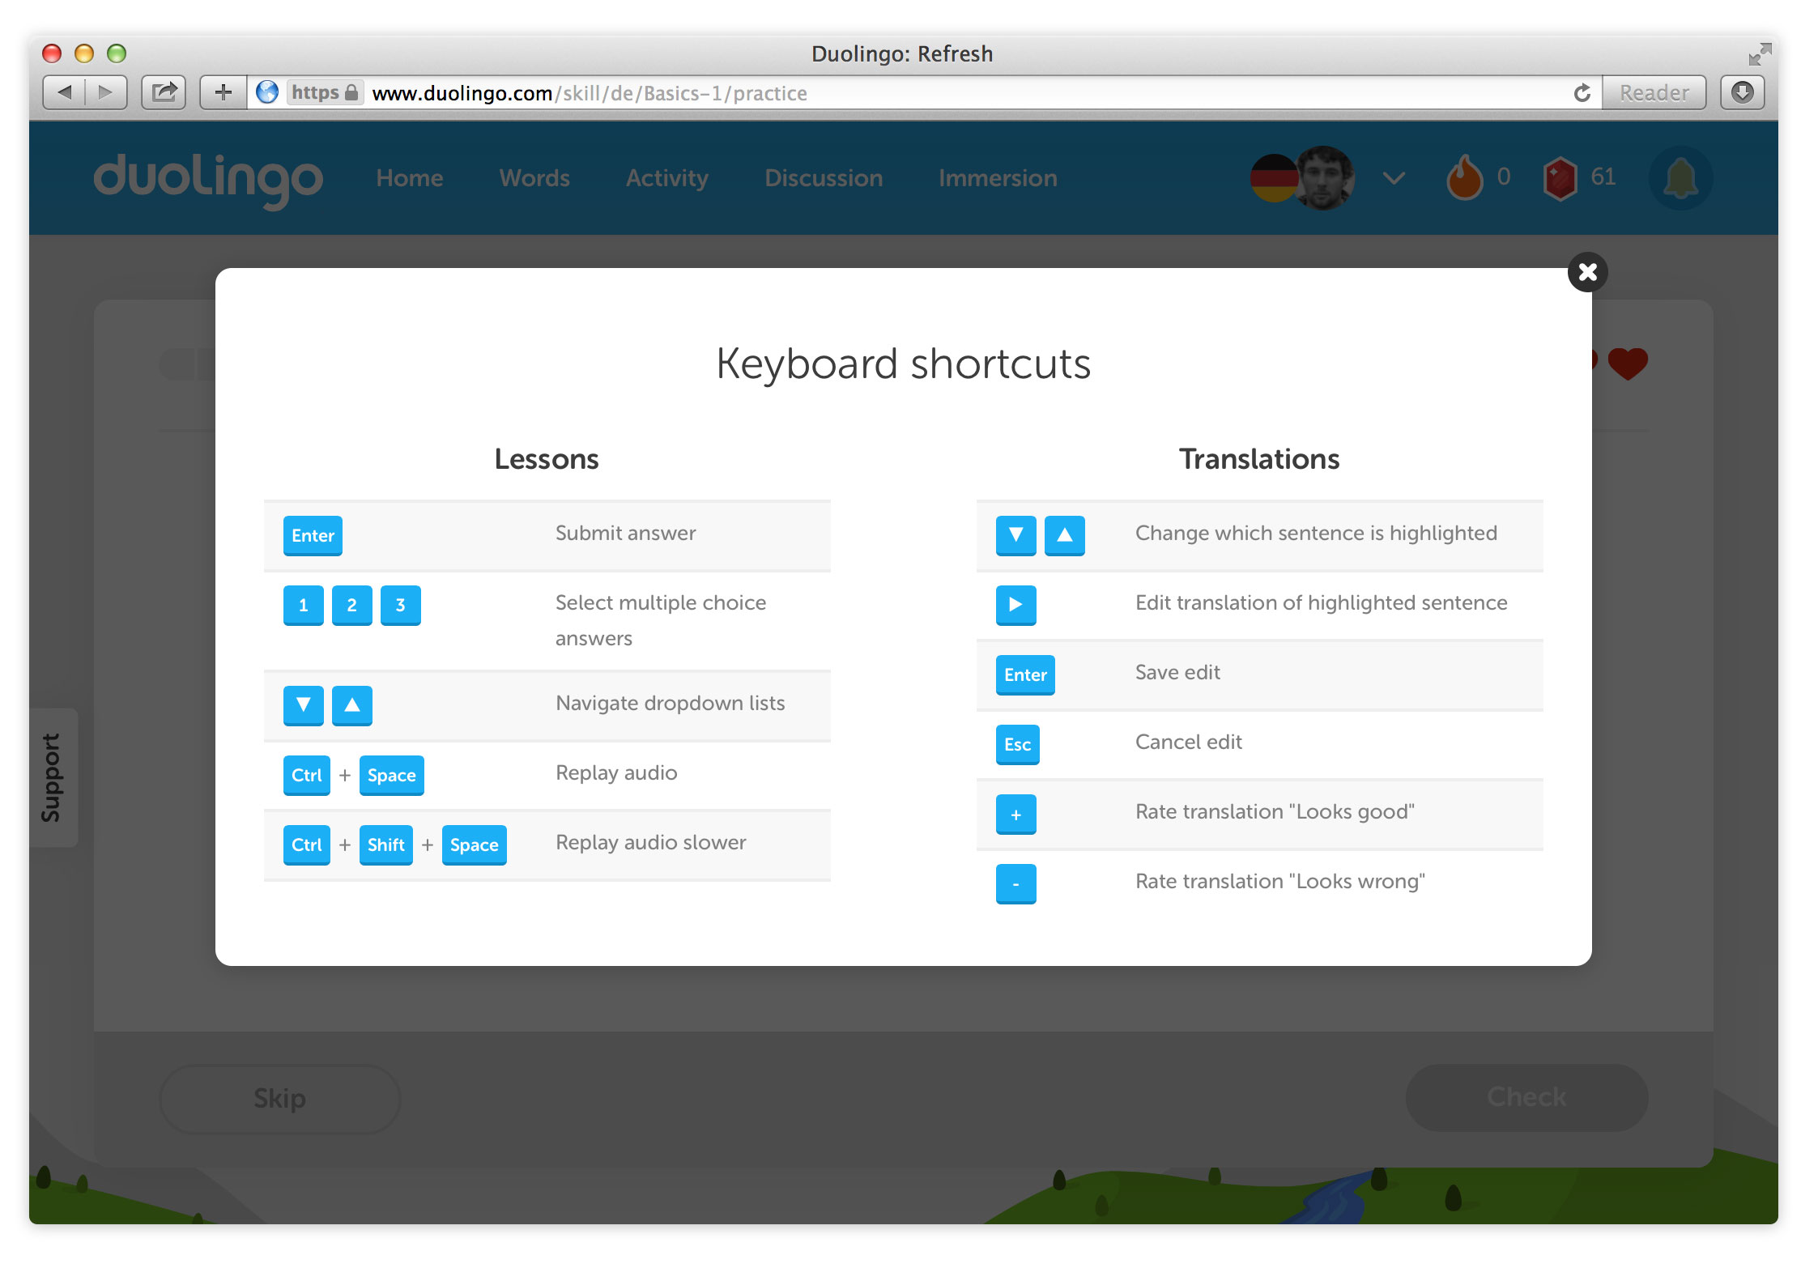Click 'Select multiple choice answers' text
This screenshot has width=1818, height=1285.
[661, 620]
